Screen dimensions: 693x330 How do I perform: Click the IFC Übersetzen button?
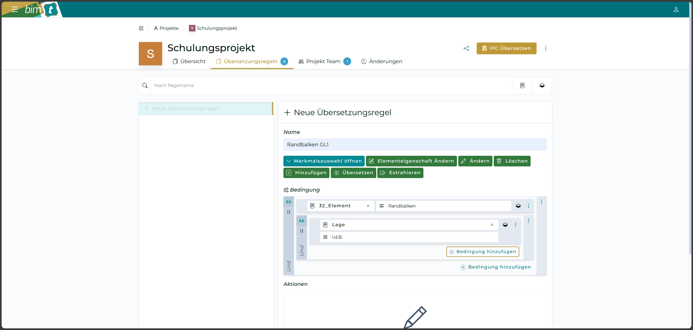coord(506,48)
